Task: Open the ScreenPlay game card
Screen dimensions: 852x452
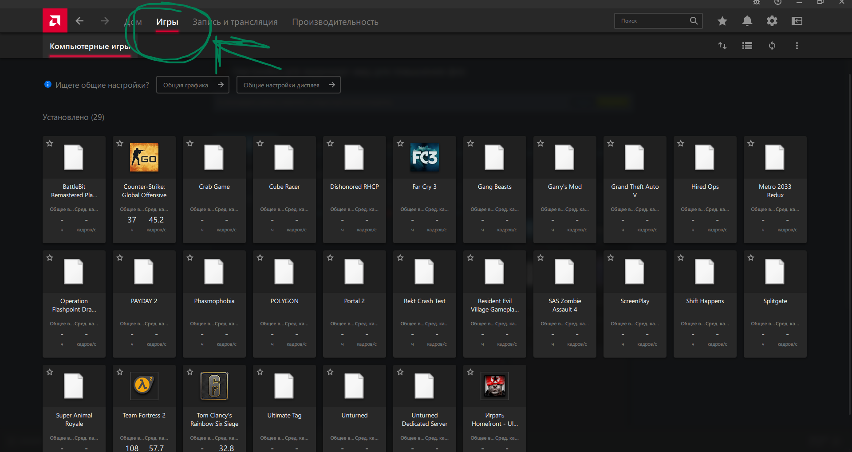Action: coord(635,304)
